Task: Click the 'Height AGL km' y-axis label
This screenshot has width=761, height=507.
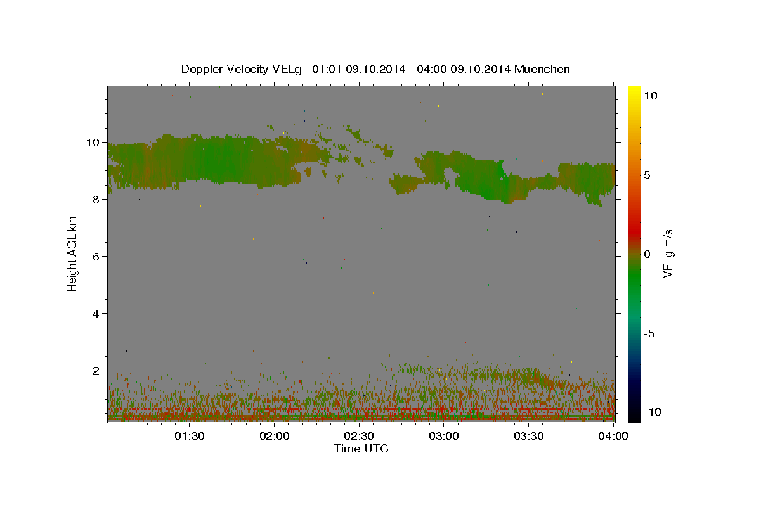Action: 72,253
